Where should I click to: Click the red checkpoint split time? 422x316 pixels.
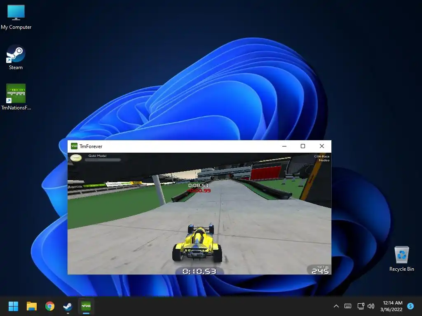pos(199,191)
